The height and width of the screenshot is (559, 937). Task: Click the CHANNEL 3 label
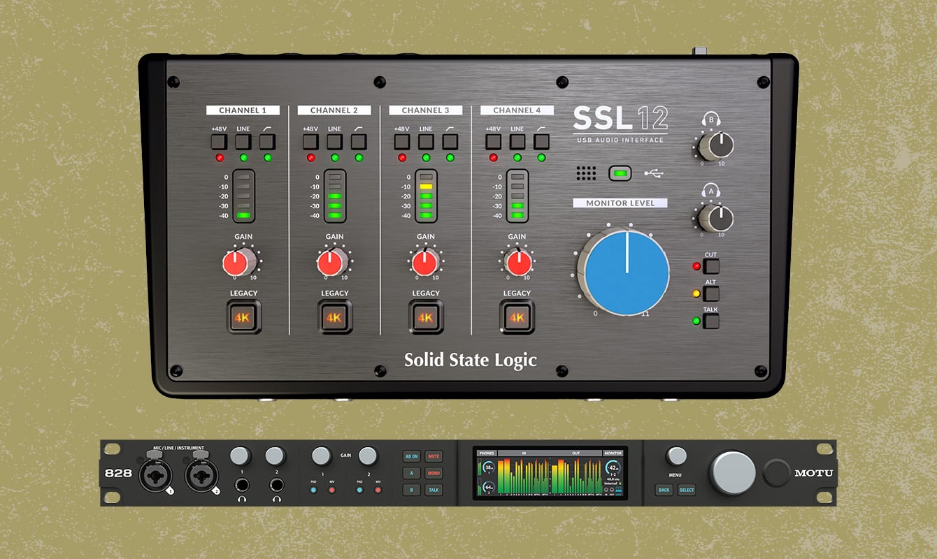pyautogui.click(x=426, y=110)
